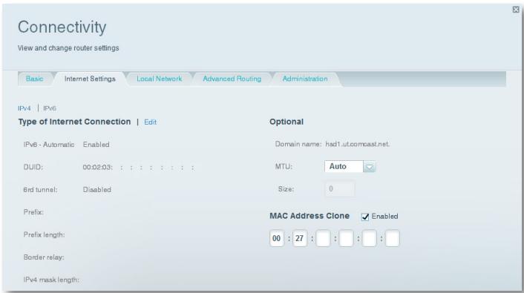Toggle the MAC Address Clone Enabled checkbox

[x=365, y=217]
